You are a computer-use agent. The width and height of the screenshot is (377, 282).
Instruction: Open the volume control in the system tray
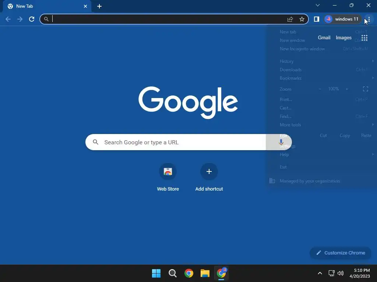[341, 273]
